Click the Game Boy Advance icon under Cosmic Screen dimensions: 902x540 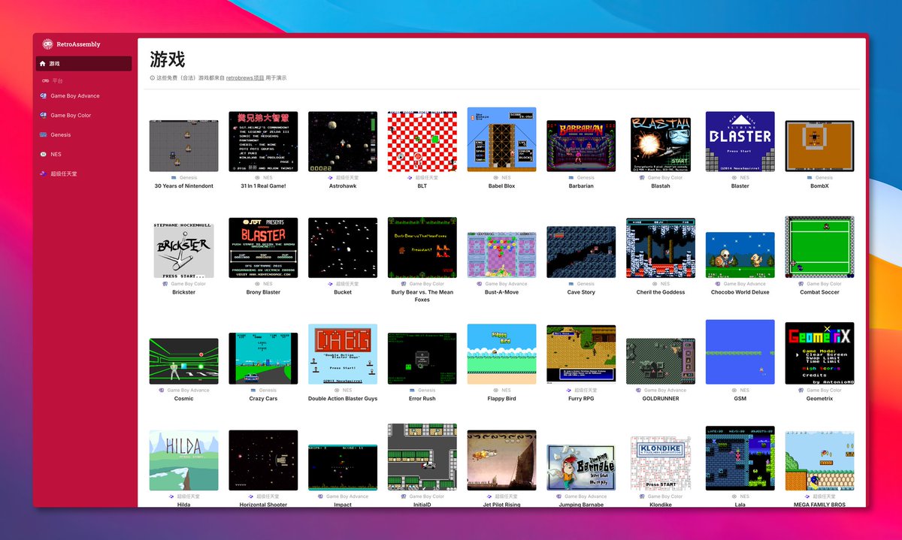point(161,390)
